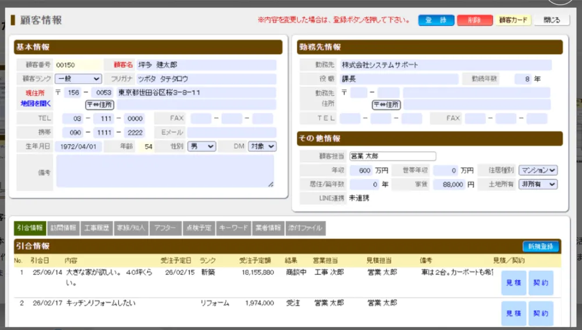Click the date 25/09/14 in row 1
Image resolution: width=582 pixels, height=330 pixels.
coord(48,272)
